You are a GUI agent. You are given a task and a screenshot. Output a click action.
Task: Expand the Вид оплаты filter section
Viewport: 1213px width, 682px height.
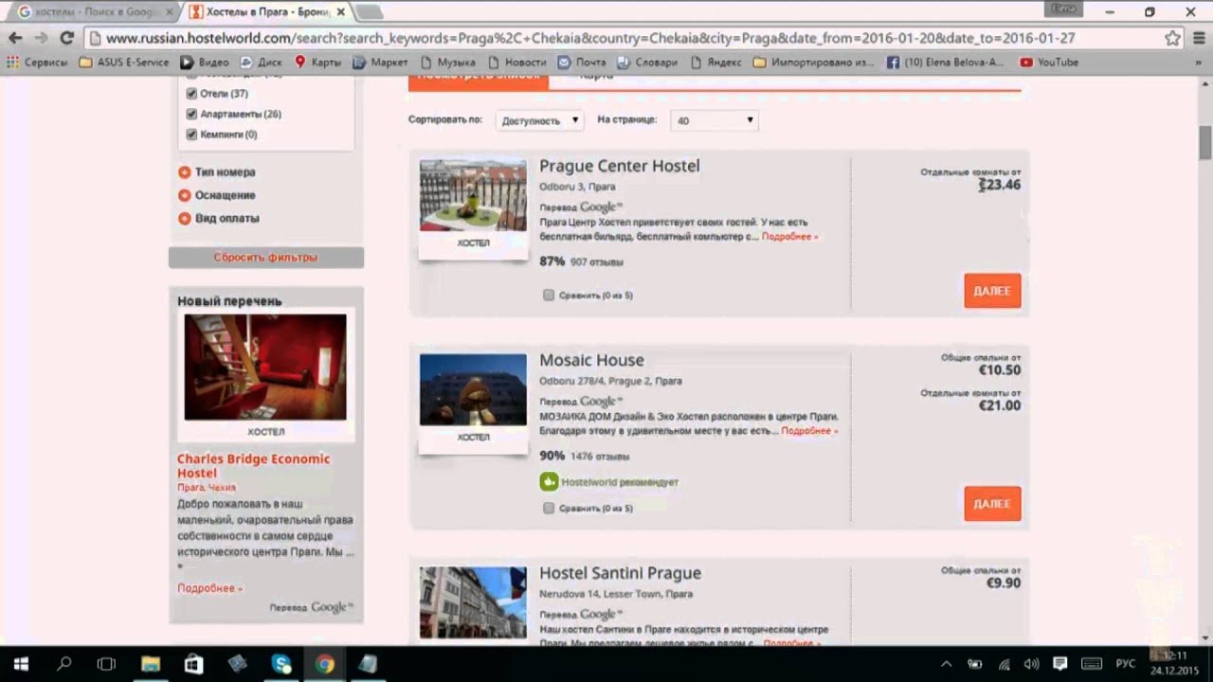click(x=218, y=218)
